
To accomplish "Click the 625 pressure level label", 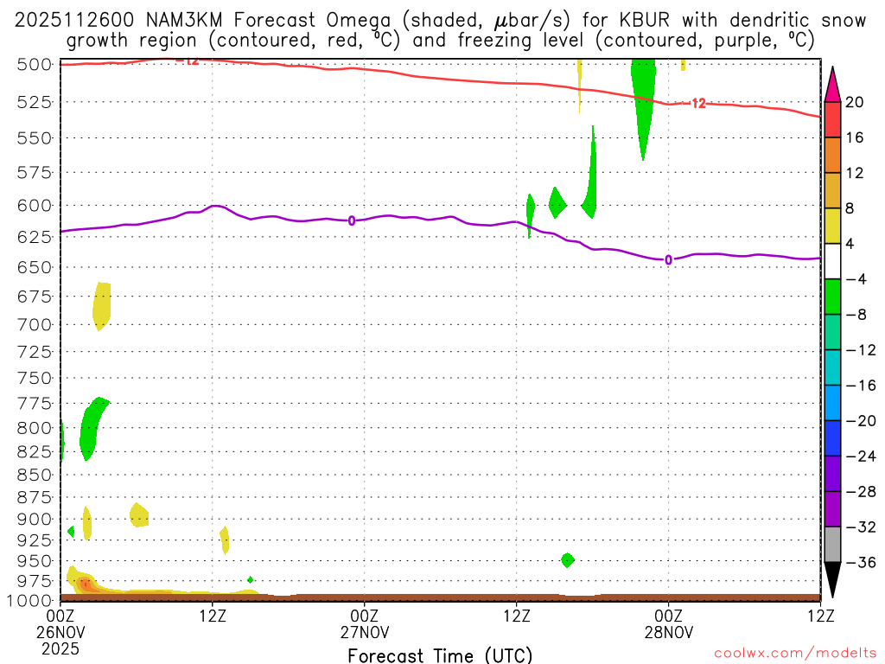I will point(35,237).
